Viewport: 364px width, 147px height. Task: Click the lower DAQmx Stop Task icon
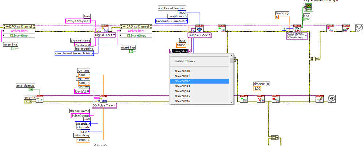pos(276,99)
